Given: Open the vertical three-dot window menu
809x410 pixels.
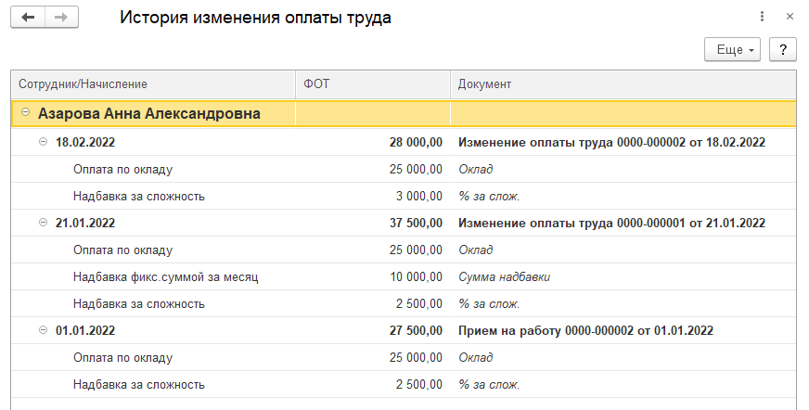Looking at the screenshot, I should click(x=762, y=17).
